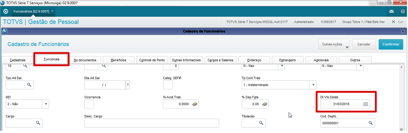Click the Sair exit icon

click(x=394, y=22)
